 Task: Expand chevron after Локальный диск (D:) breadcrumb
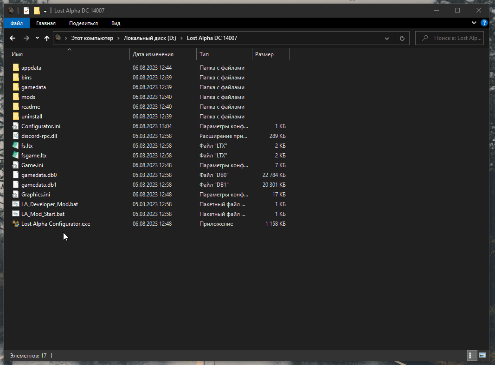pos(181,38)
